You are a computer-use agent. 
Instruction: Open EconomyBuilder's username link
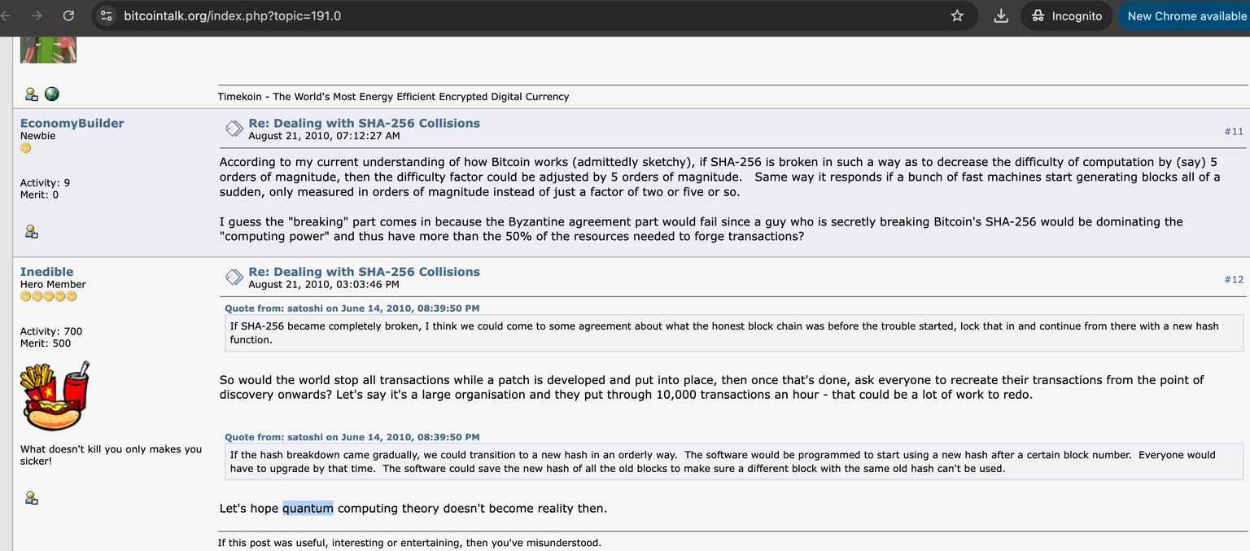tap(72, 123)
